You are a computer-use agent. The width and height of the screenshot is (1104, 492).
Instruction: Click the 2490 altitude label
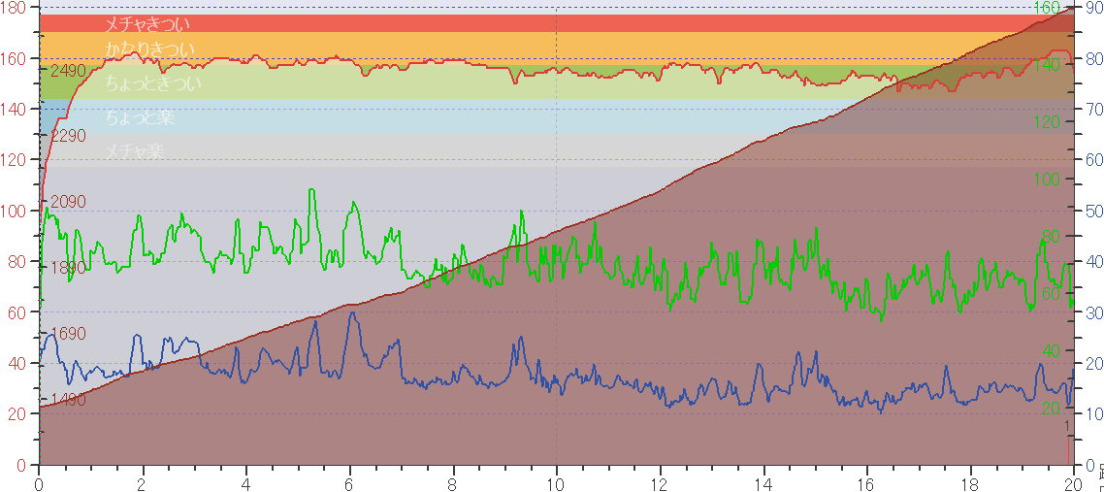click(x=68, y=71)
